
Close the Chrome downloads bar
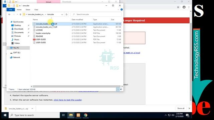point(189,108)
